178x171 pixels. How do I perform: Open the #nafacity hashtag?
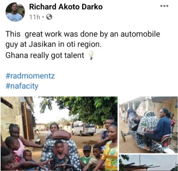click(x=22, y=86)
